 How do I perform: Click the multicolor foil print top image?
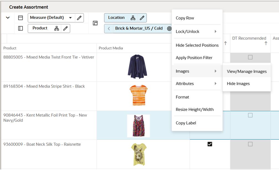pos(139,126)
